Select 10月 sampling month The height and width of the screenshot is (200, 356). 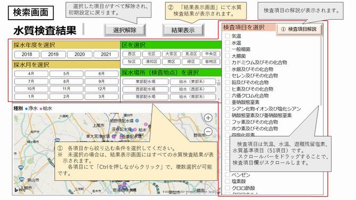pos(31,89)
